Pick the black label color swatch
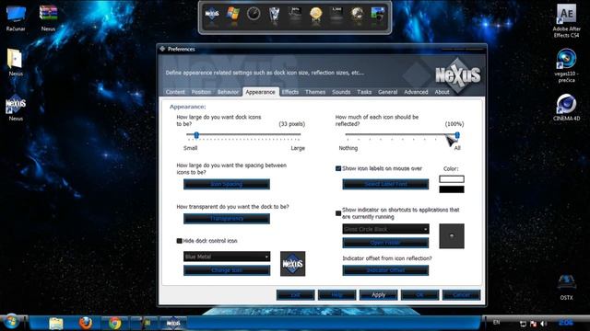 click(x=452, y=189)
